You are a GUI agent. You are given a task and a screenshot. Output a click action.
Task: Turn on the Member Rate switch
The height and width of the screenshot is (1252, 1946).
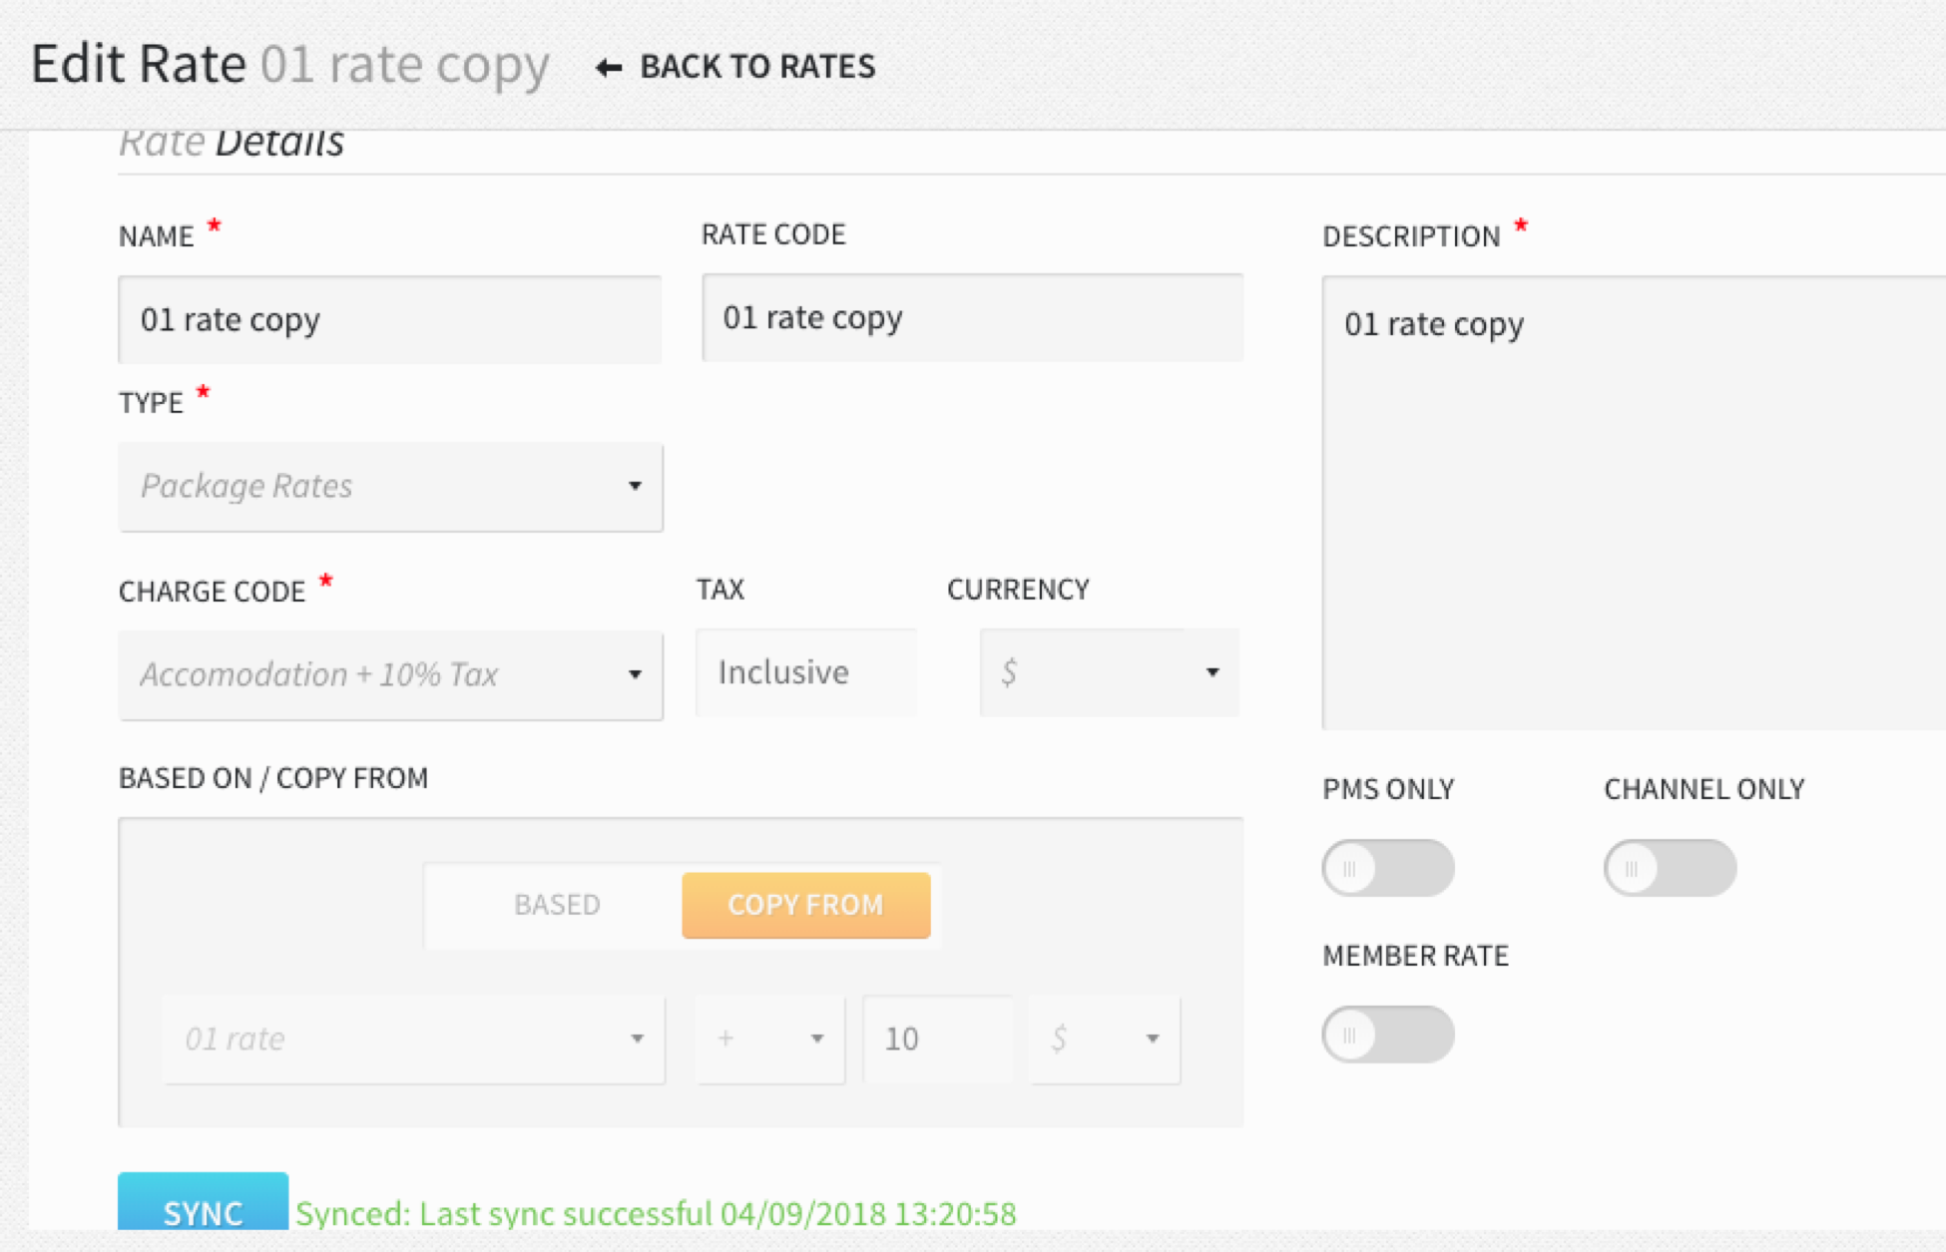click(1388, 1035)
